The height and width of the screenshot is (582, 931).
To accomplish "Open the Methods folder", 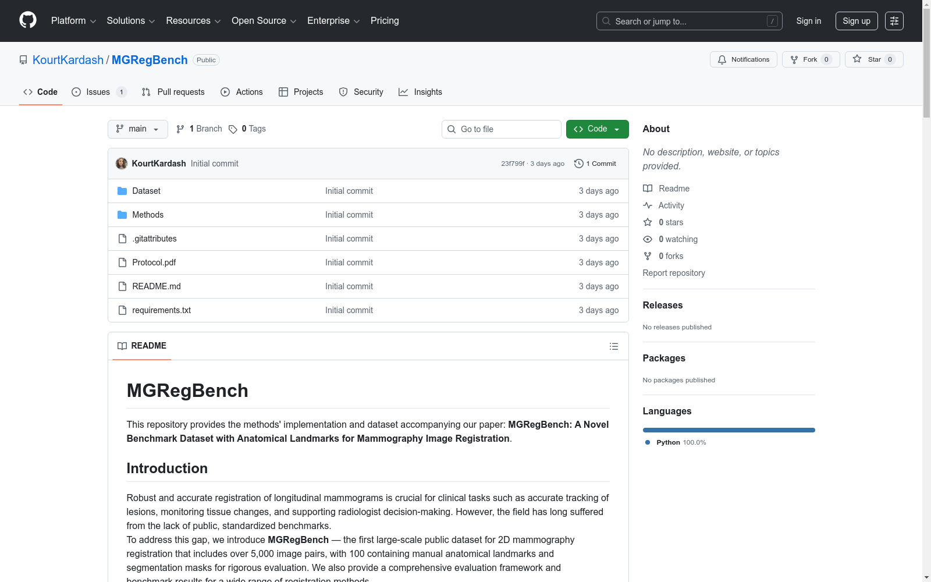I will click(x=148, y=215).
